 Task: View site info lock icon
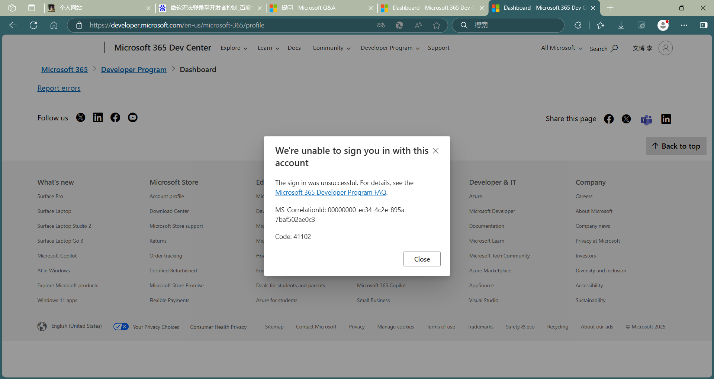tap(79, 25)
